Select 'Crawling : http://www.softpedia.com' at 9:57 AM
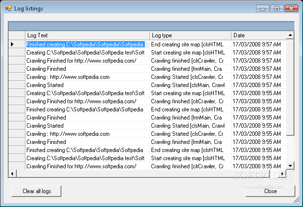 click(87, 76)
